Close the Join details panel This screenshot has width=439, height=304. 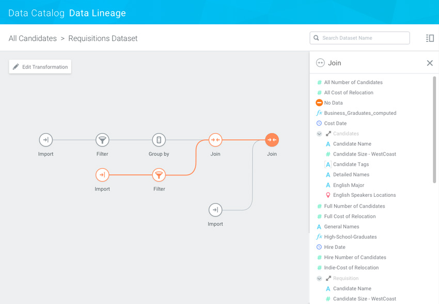pos(430,63)
